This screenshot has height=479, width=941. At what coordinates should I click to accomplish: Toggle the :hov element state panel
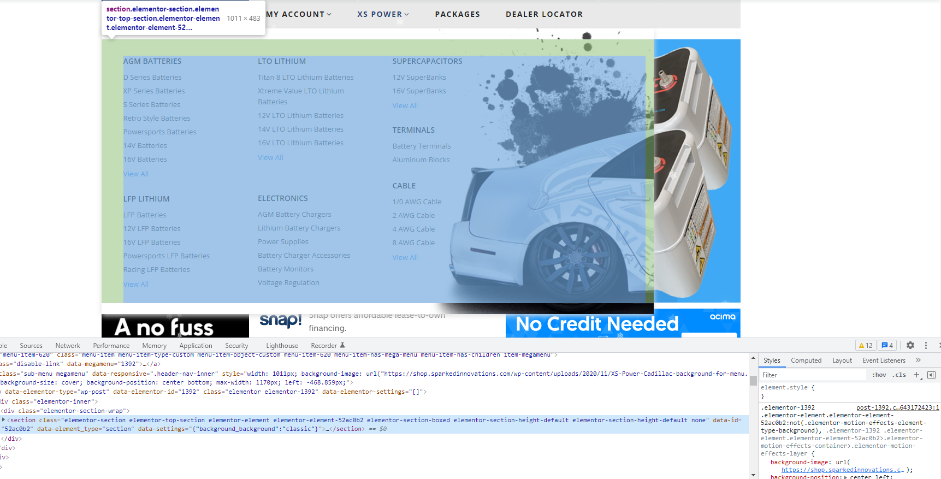[879, 375]
